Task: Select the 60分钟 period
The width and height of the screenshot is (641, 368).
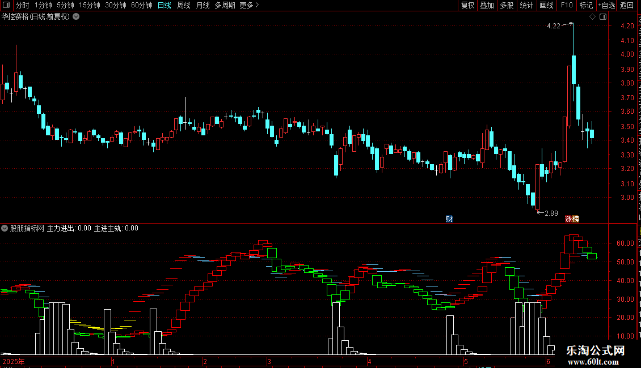Action: 142,5
